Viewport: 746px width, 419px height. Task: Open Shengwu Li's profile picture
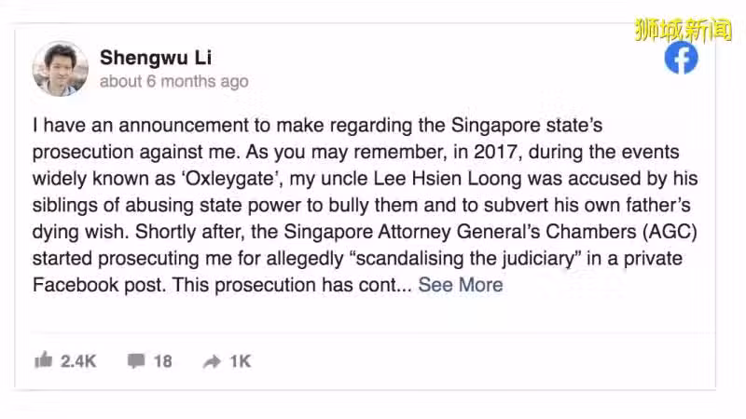(61, 69)
